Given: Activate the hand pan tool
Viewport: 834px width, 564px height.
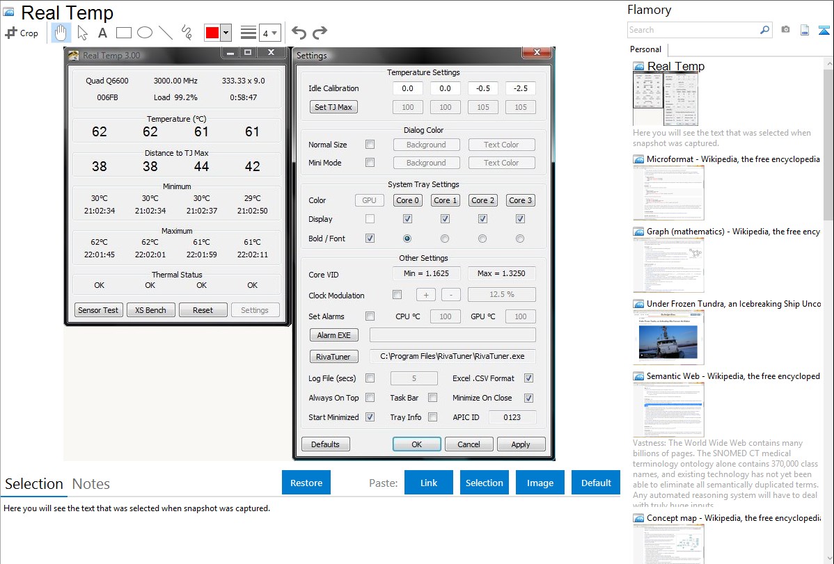Looking at the screenshot, I should (61, 33).
